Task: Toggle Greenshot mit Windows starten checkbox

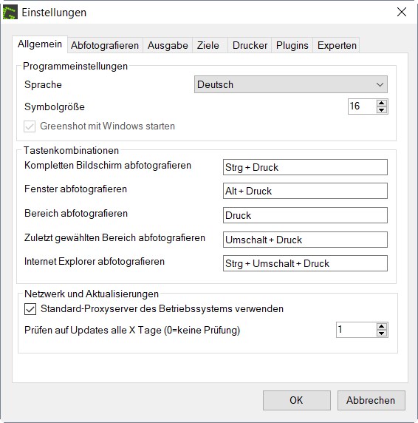Action: pos(30,126)
